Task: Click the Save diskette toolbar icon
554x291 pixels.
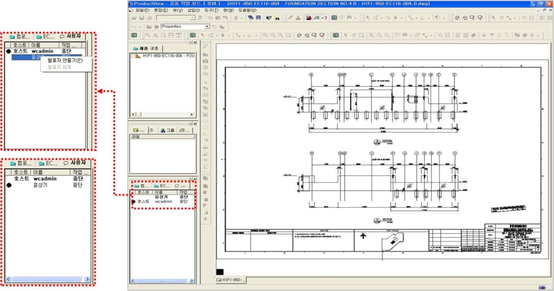Action: tap(142, 18)
